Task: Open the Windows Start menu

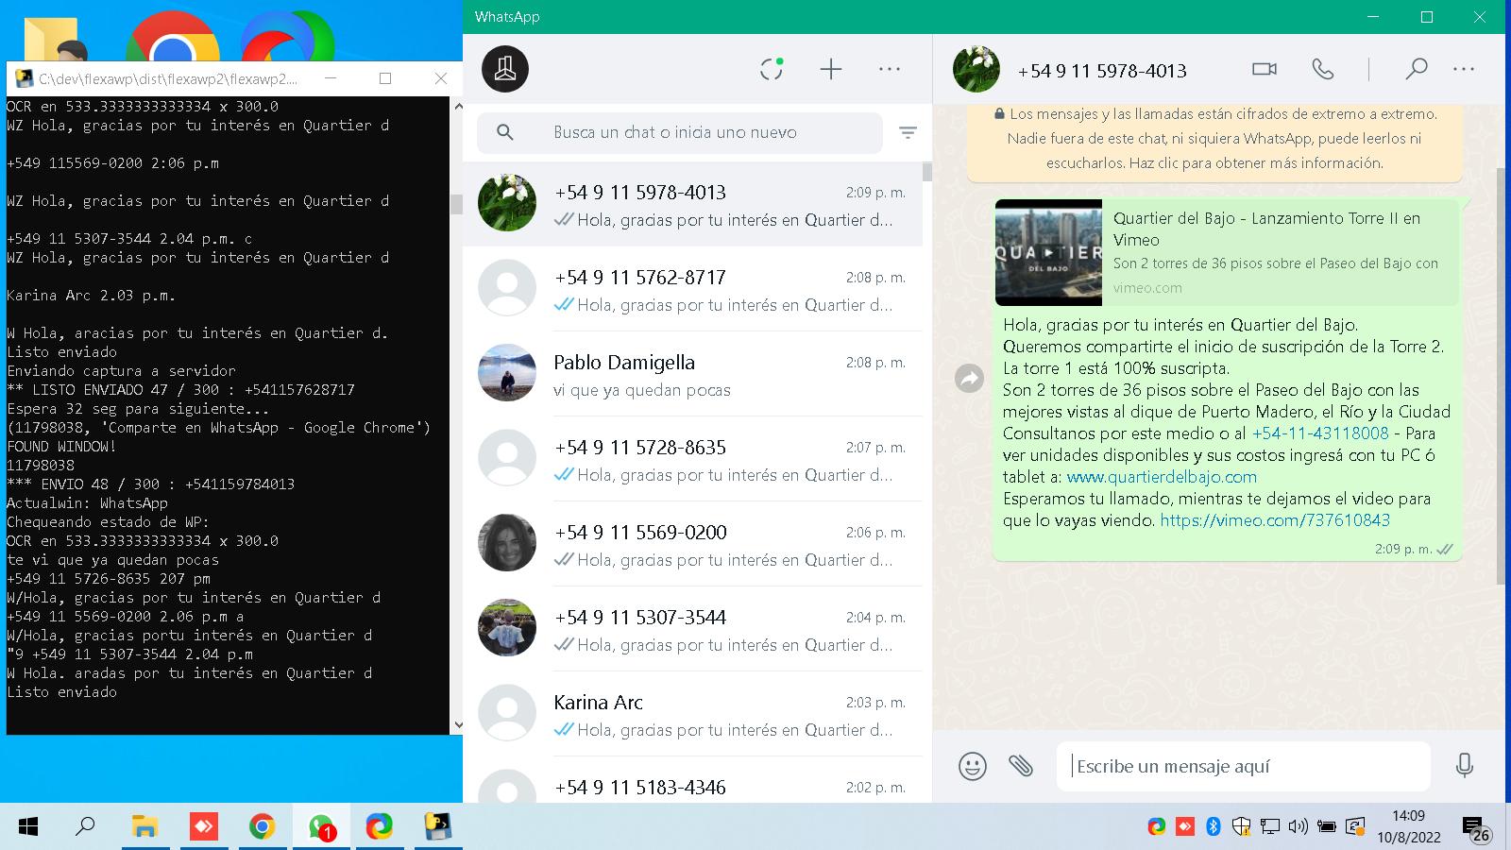Action: [28, 827]
